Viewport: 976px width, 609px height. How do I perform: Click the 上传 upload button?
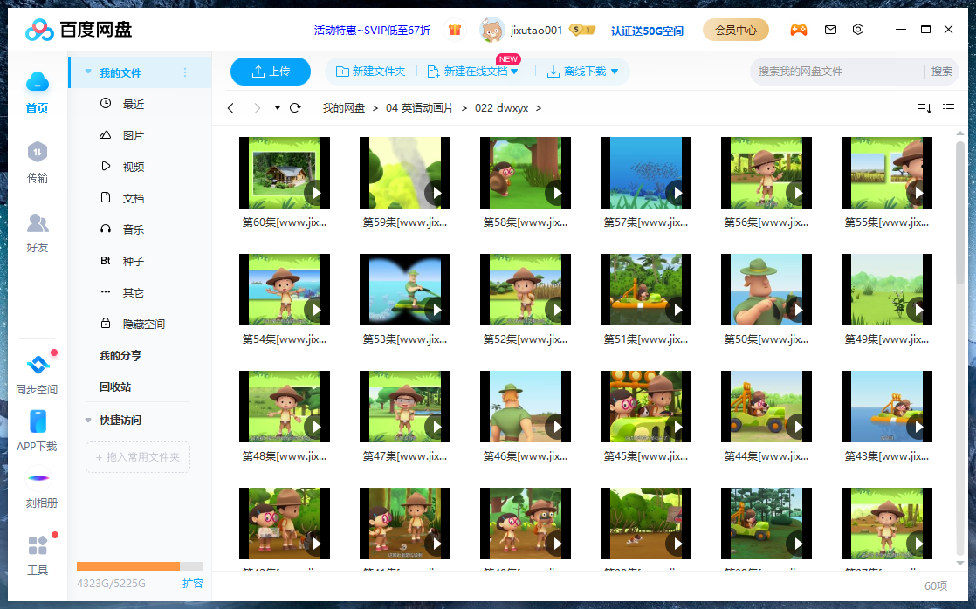pyautogui.click(x=271, y=72)
